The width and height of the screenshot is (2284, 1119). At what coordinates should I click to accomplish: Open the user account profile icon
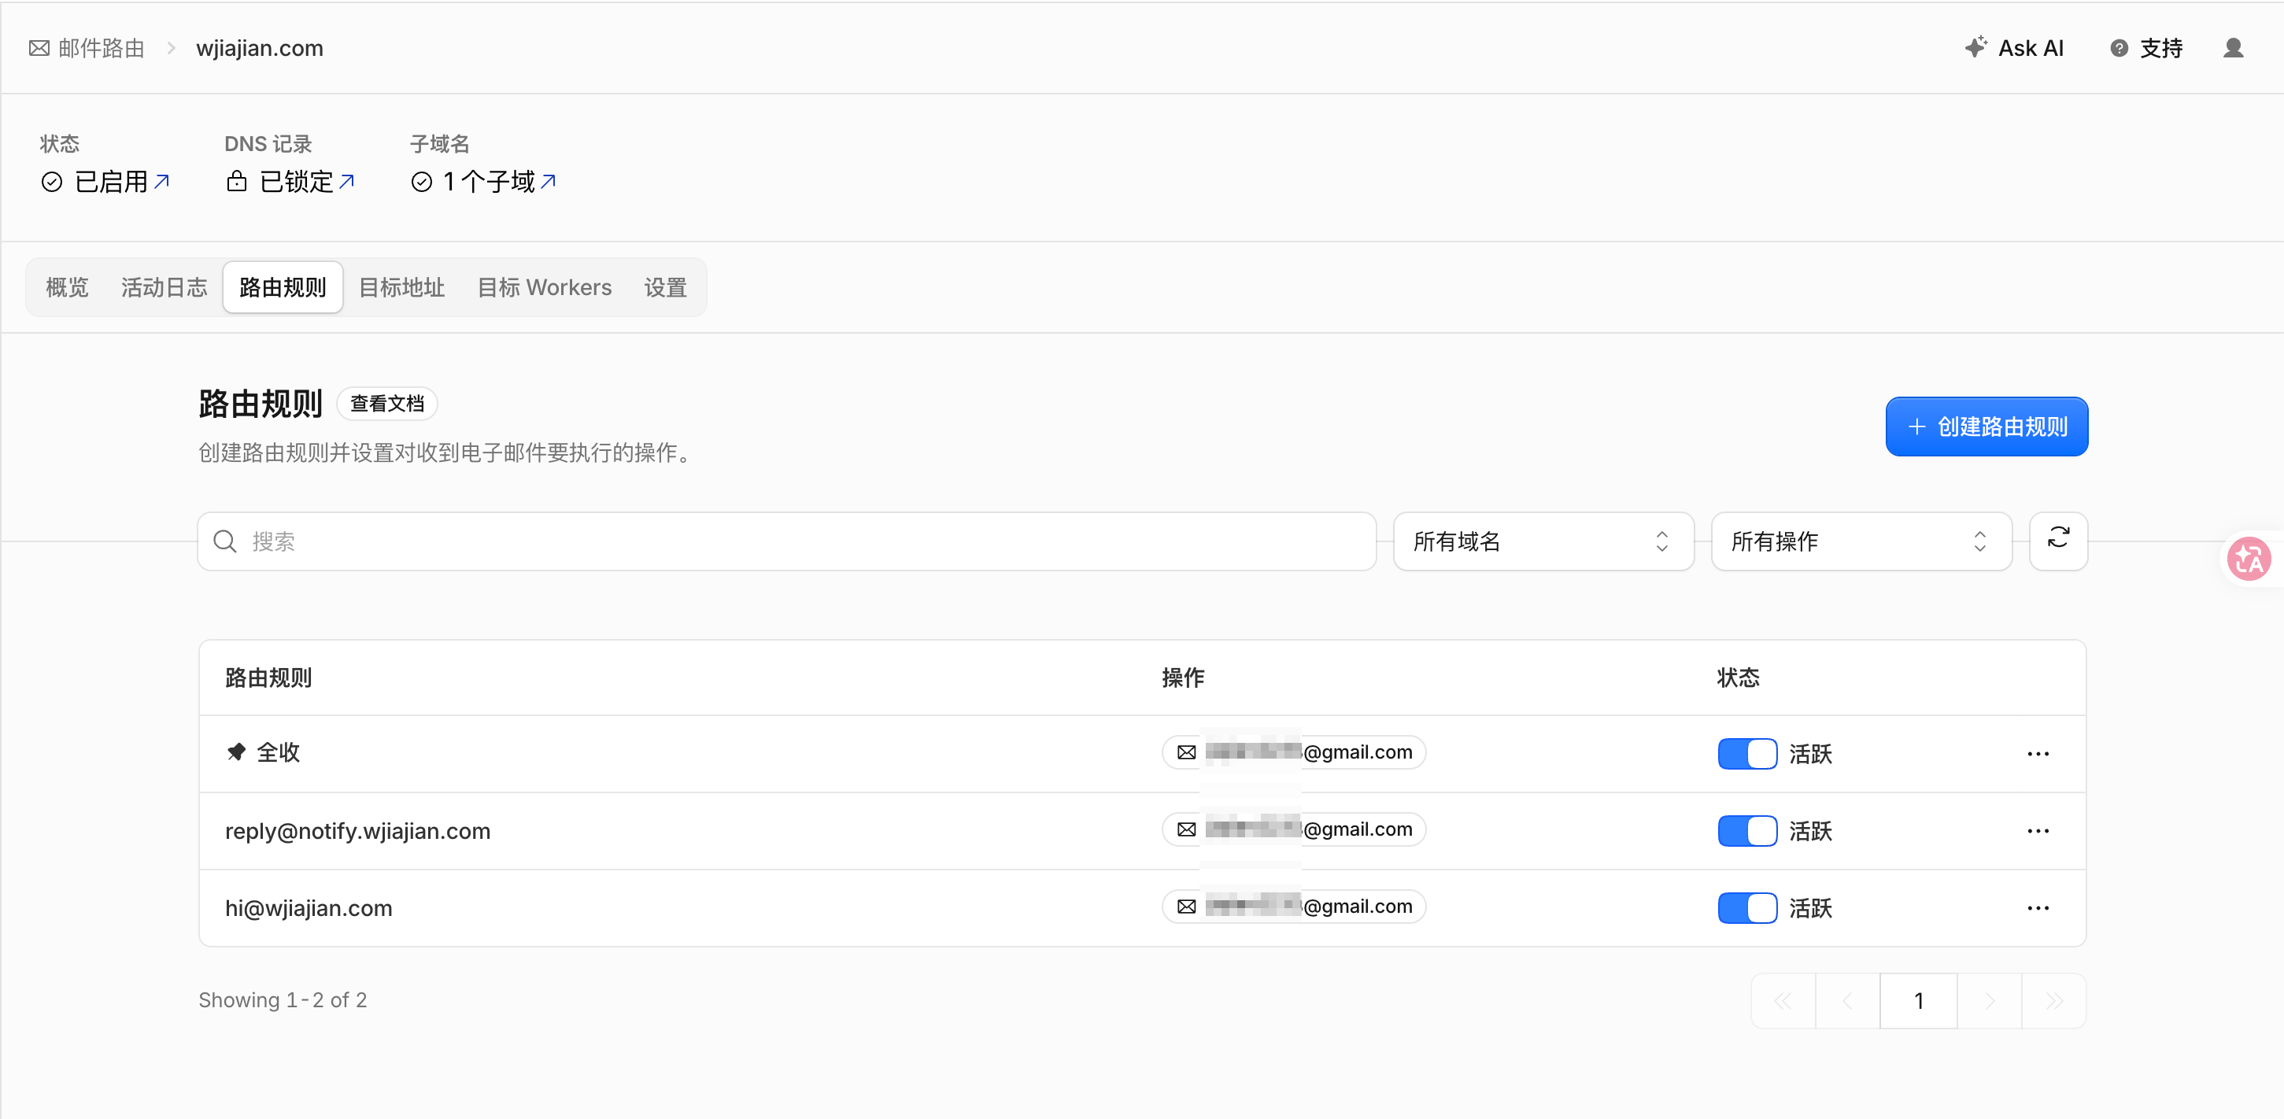coord(2233,48)
